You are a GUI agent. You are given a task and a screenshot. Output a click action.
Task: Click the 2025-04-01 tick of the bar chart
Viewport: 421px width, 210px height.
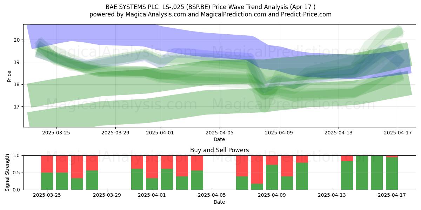point(152,195)
